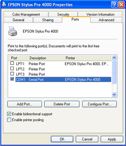This screenshot has width=126, height=146.
Task: Check the LPT1 port checkbox
Action: [x=12, y=63]
